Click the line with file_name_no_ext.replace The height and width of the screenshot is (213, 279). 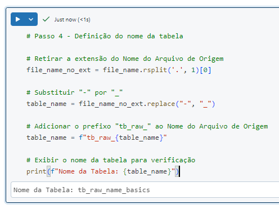[121, 104]
